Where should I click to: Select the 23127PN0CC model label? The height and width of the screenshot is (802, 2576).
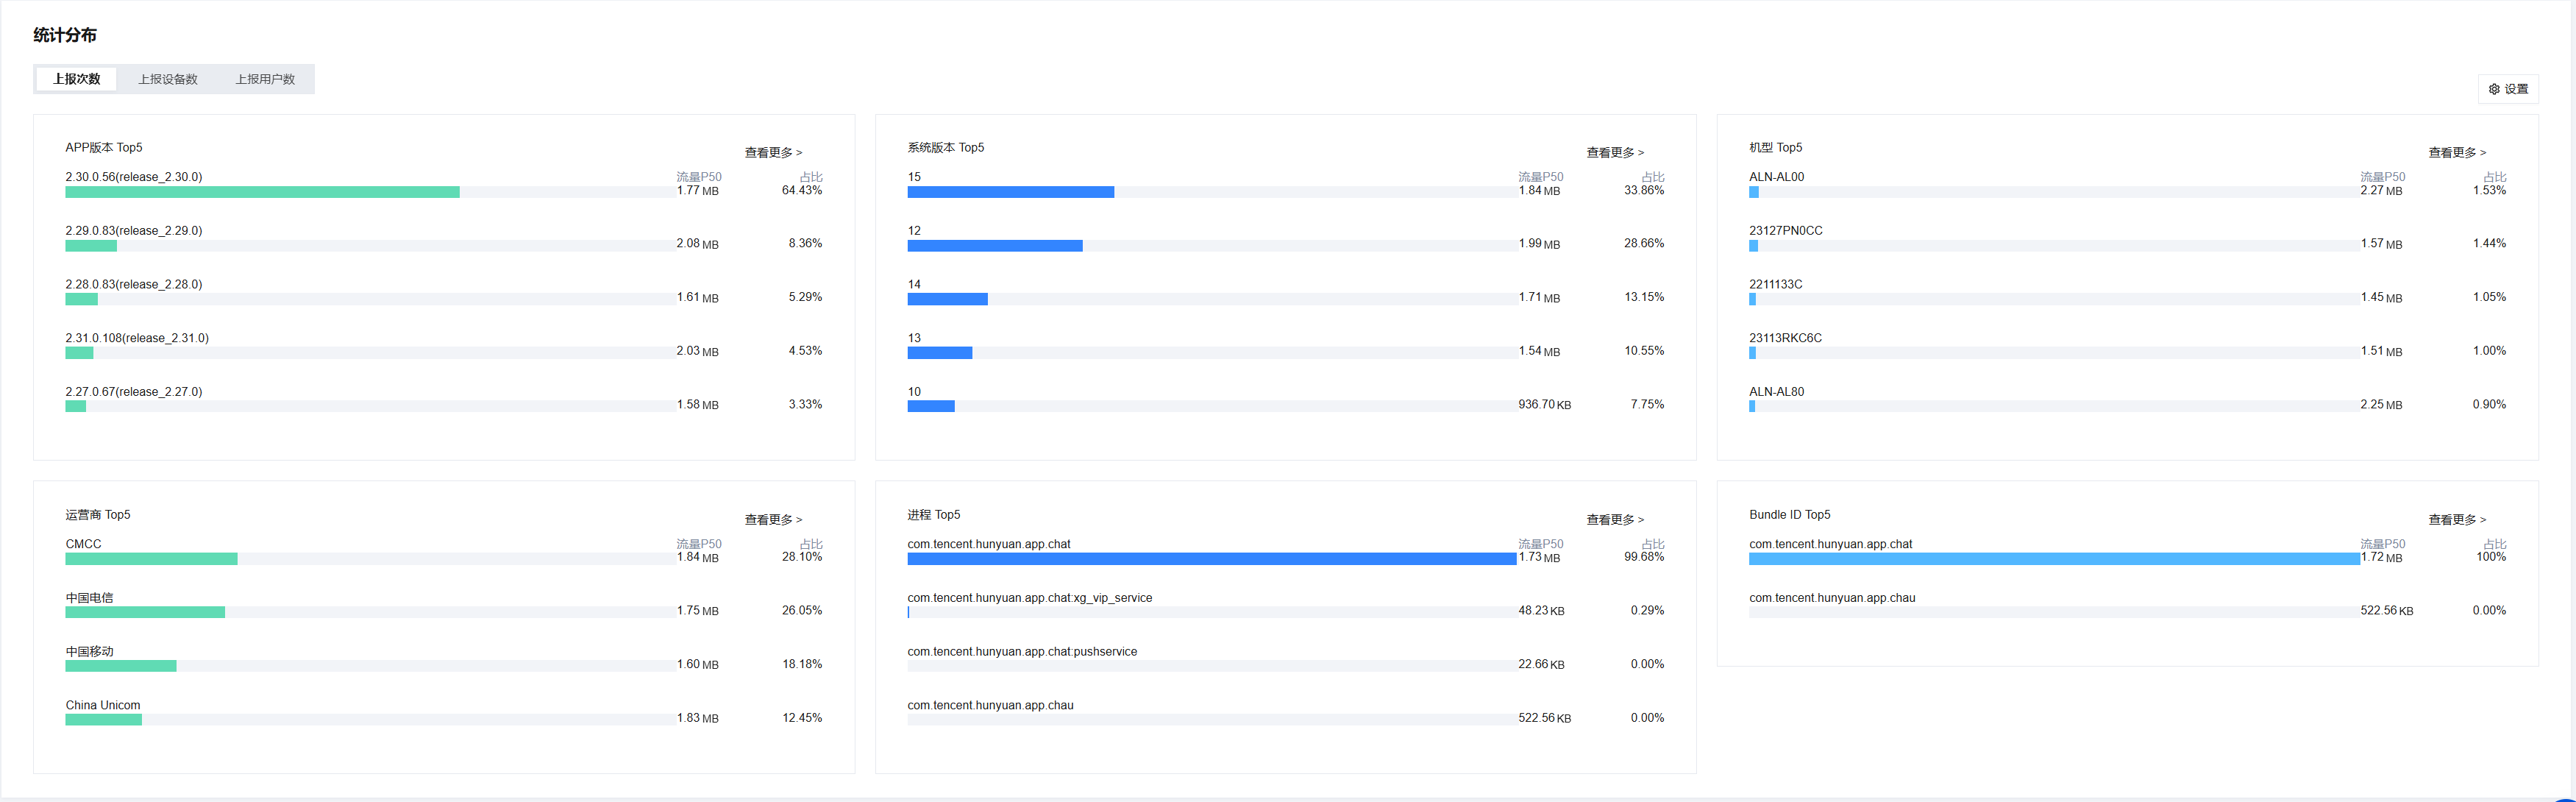coord(1785,231)
